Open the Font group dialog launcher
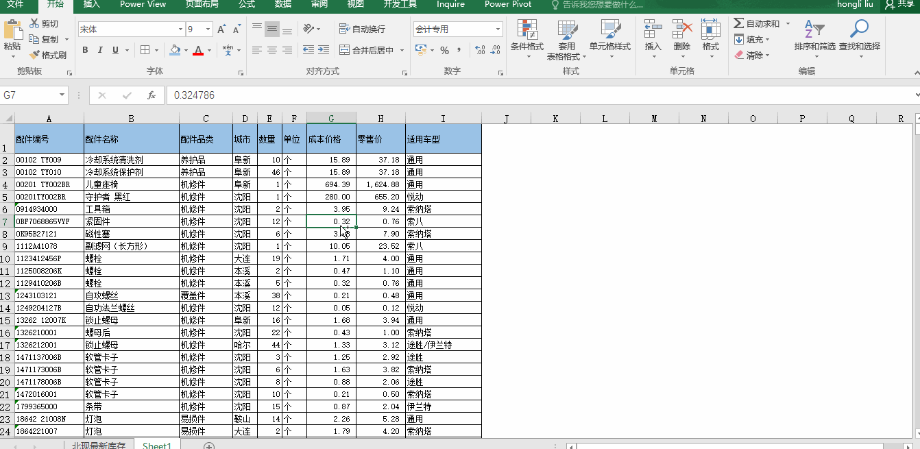Image resolution: width=920 pixels, height=449 pixels. pyautogui.click(x=241, y=72)
